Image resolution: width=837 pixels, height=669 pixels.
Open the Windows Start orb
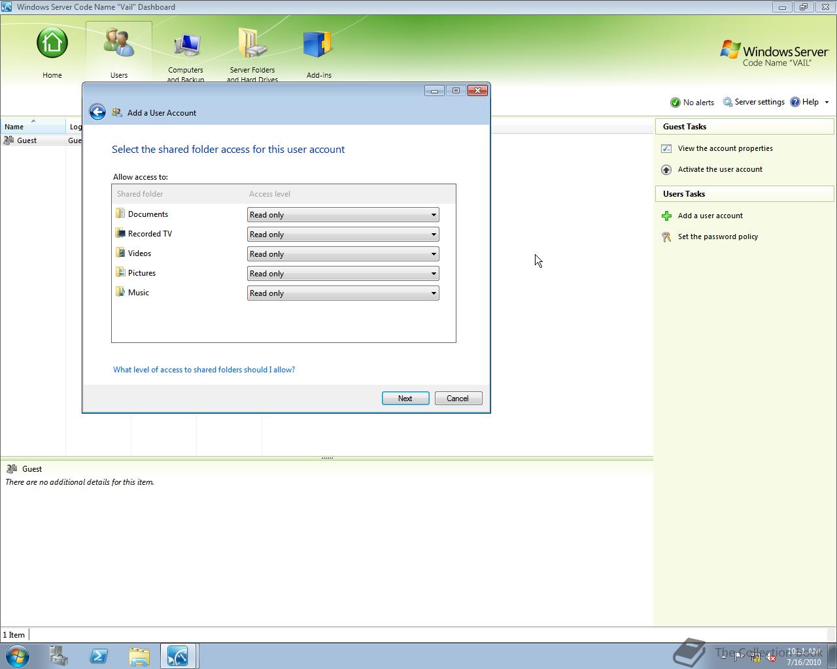18,656
